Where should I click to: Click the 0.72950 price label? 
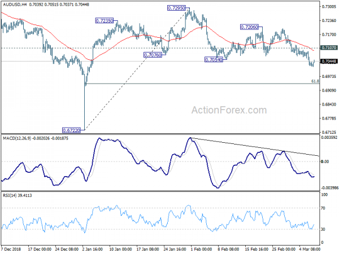point(177,8)
